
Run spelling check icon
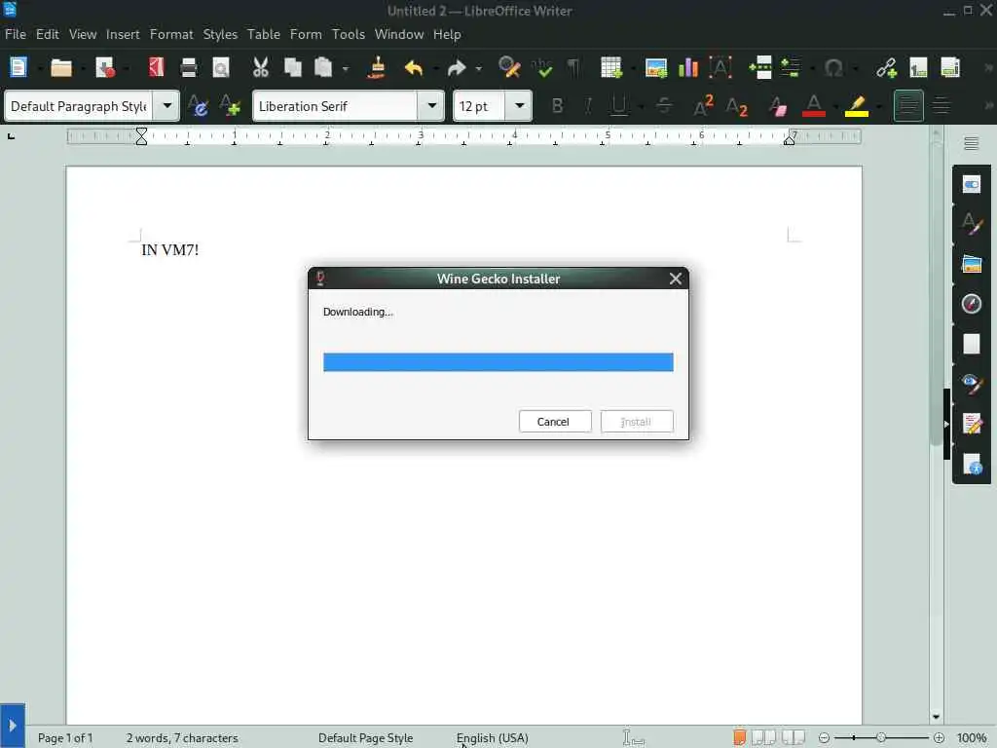[x=542, y=67]
